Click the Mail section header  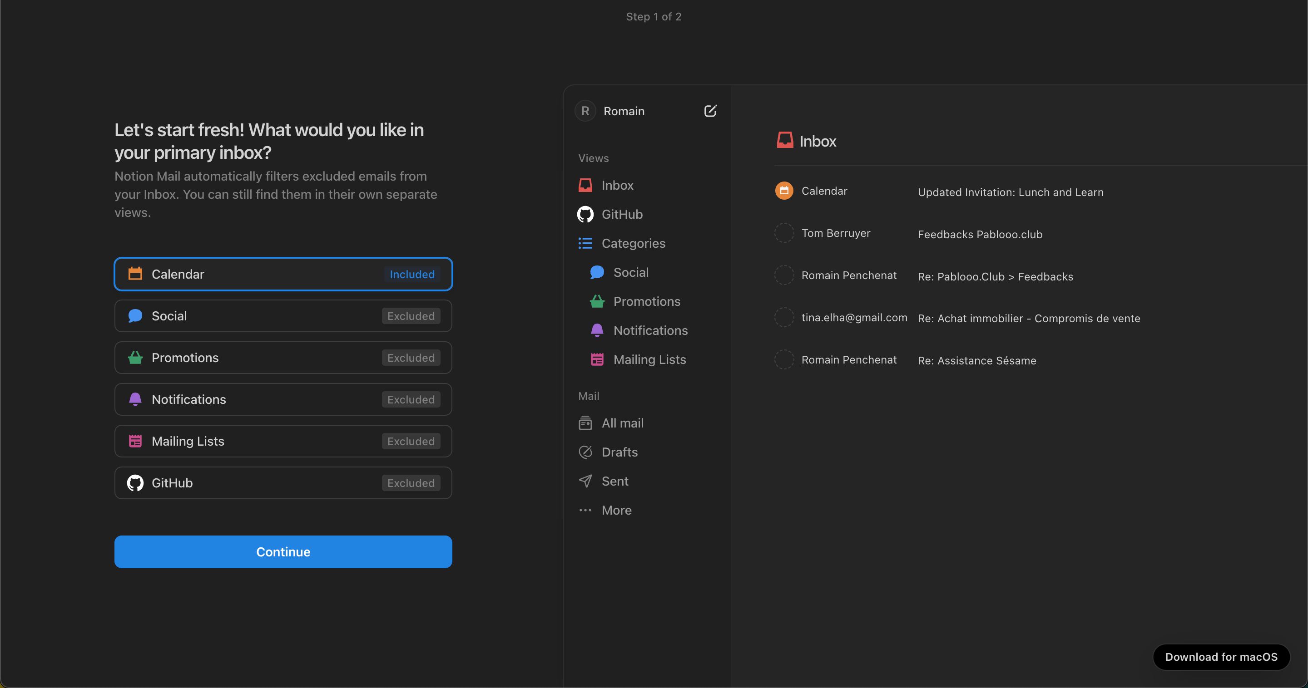[x=589, y=396]
